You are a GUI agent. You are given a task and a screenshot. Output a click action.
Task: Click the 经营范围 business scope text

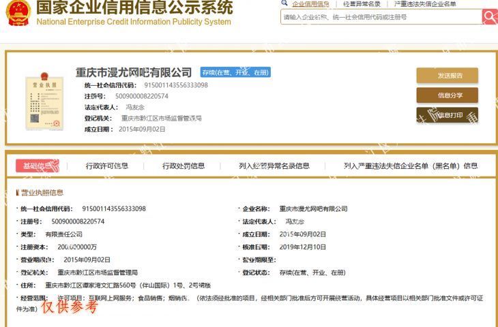249,303
